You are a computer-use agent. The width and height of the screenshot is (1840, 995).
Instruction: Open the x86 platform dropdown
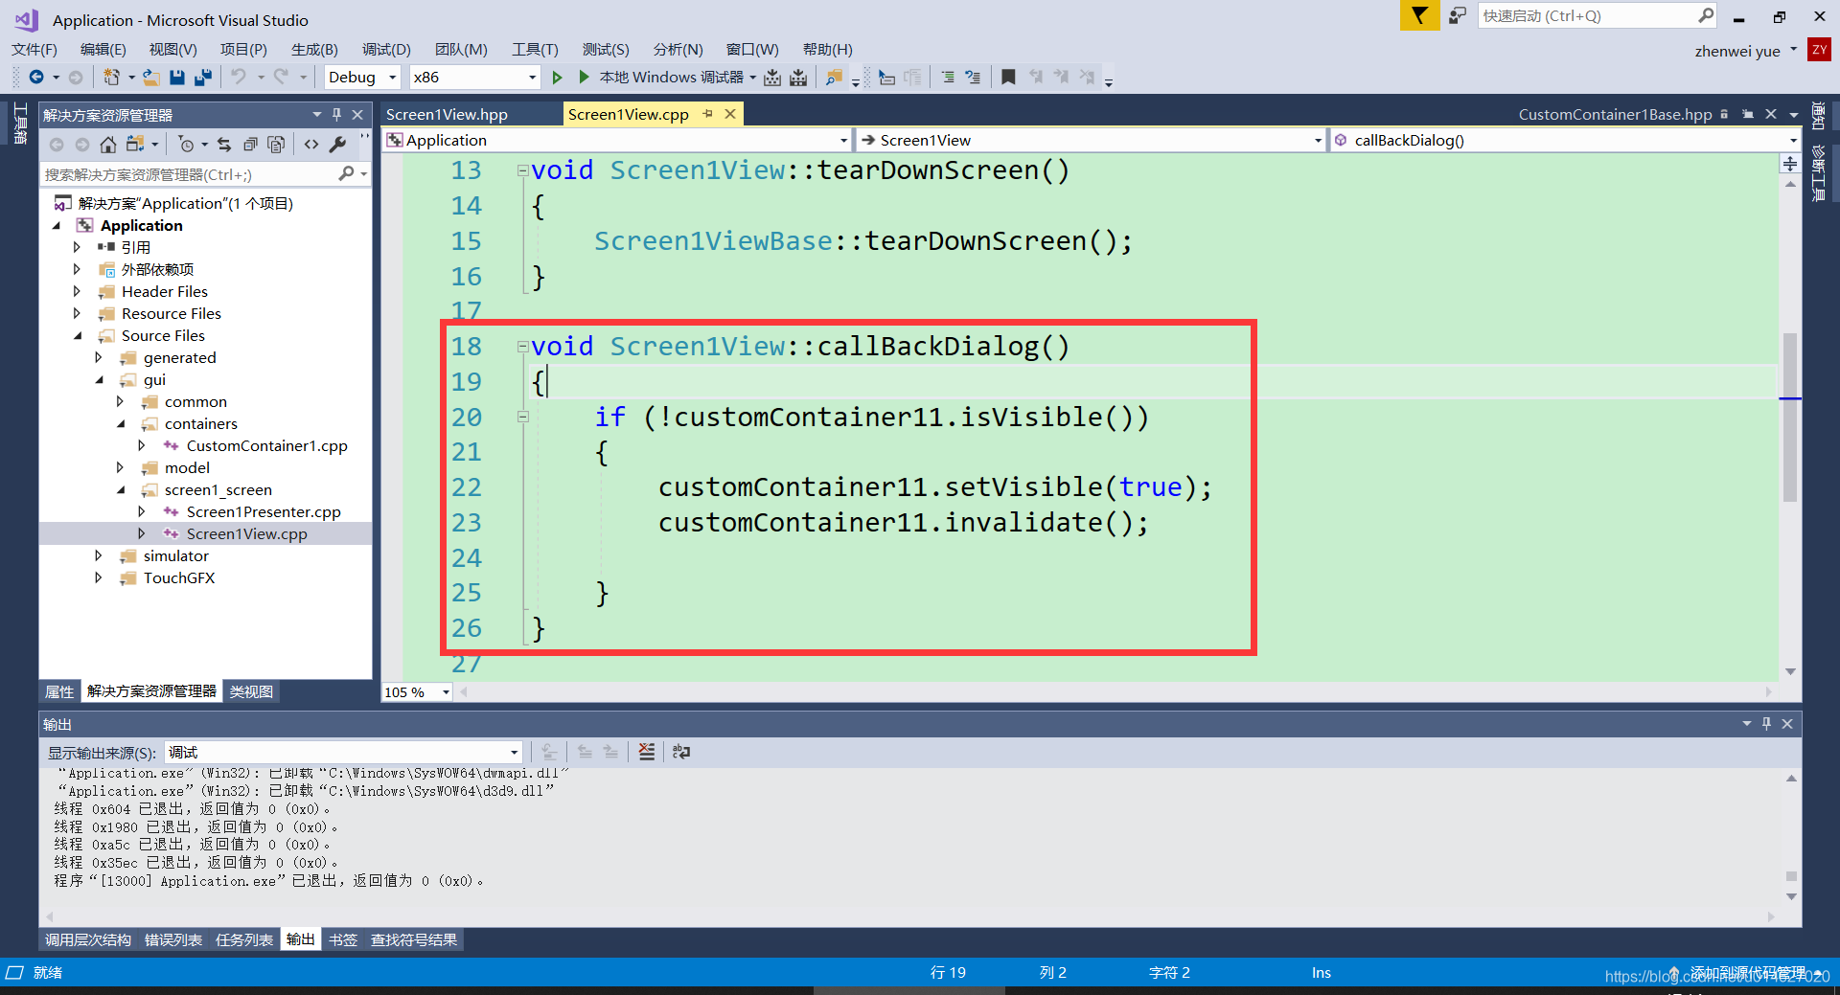pos(532,78)
